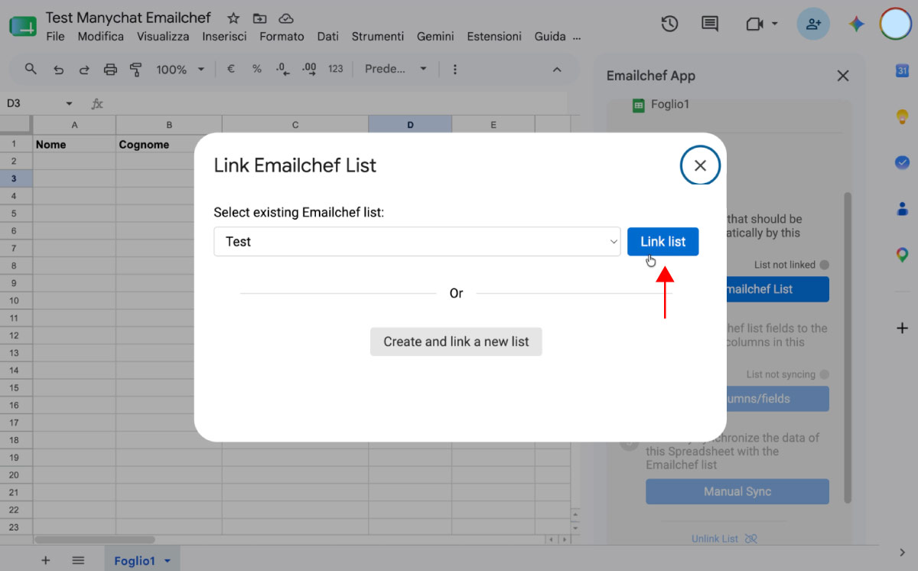Click the Redo toolbar icon
The image size is (918, 571).
(x=84, y=69)
